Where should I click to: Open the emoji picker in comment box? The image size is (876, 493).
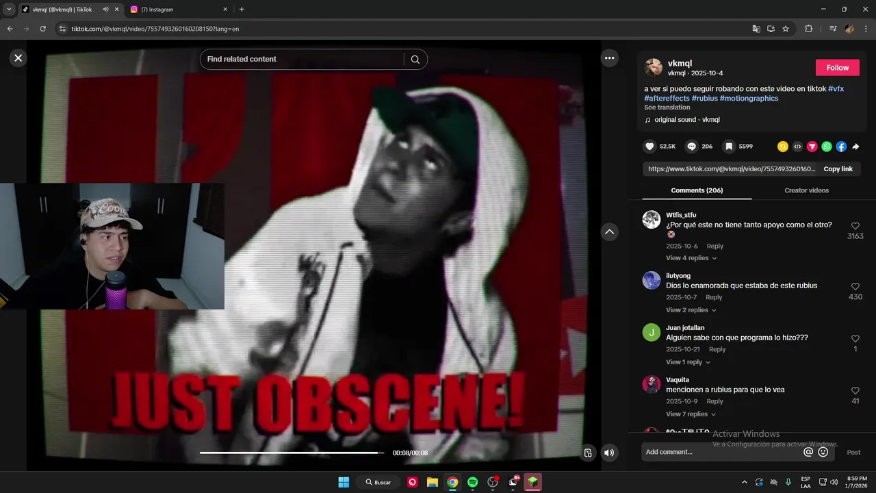(823, 452)
